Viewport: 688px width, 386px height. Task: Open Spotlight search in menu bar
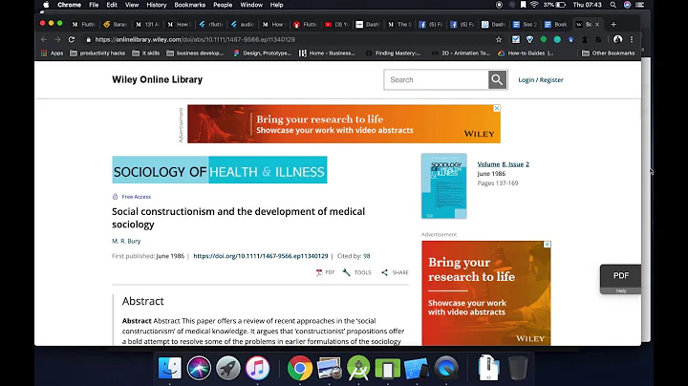click(613, 5)
